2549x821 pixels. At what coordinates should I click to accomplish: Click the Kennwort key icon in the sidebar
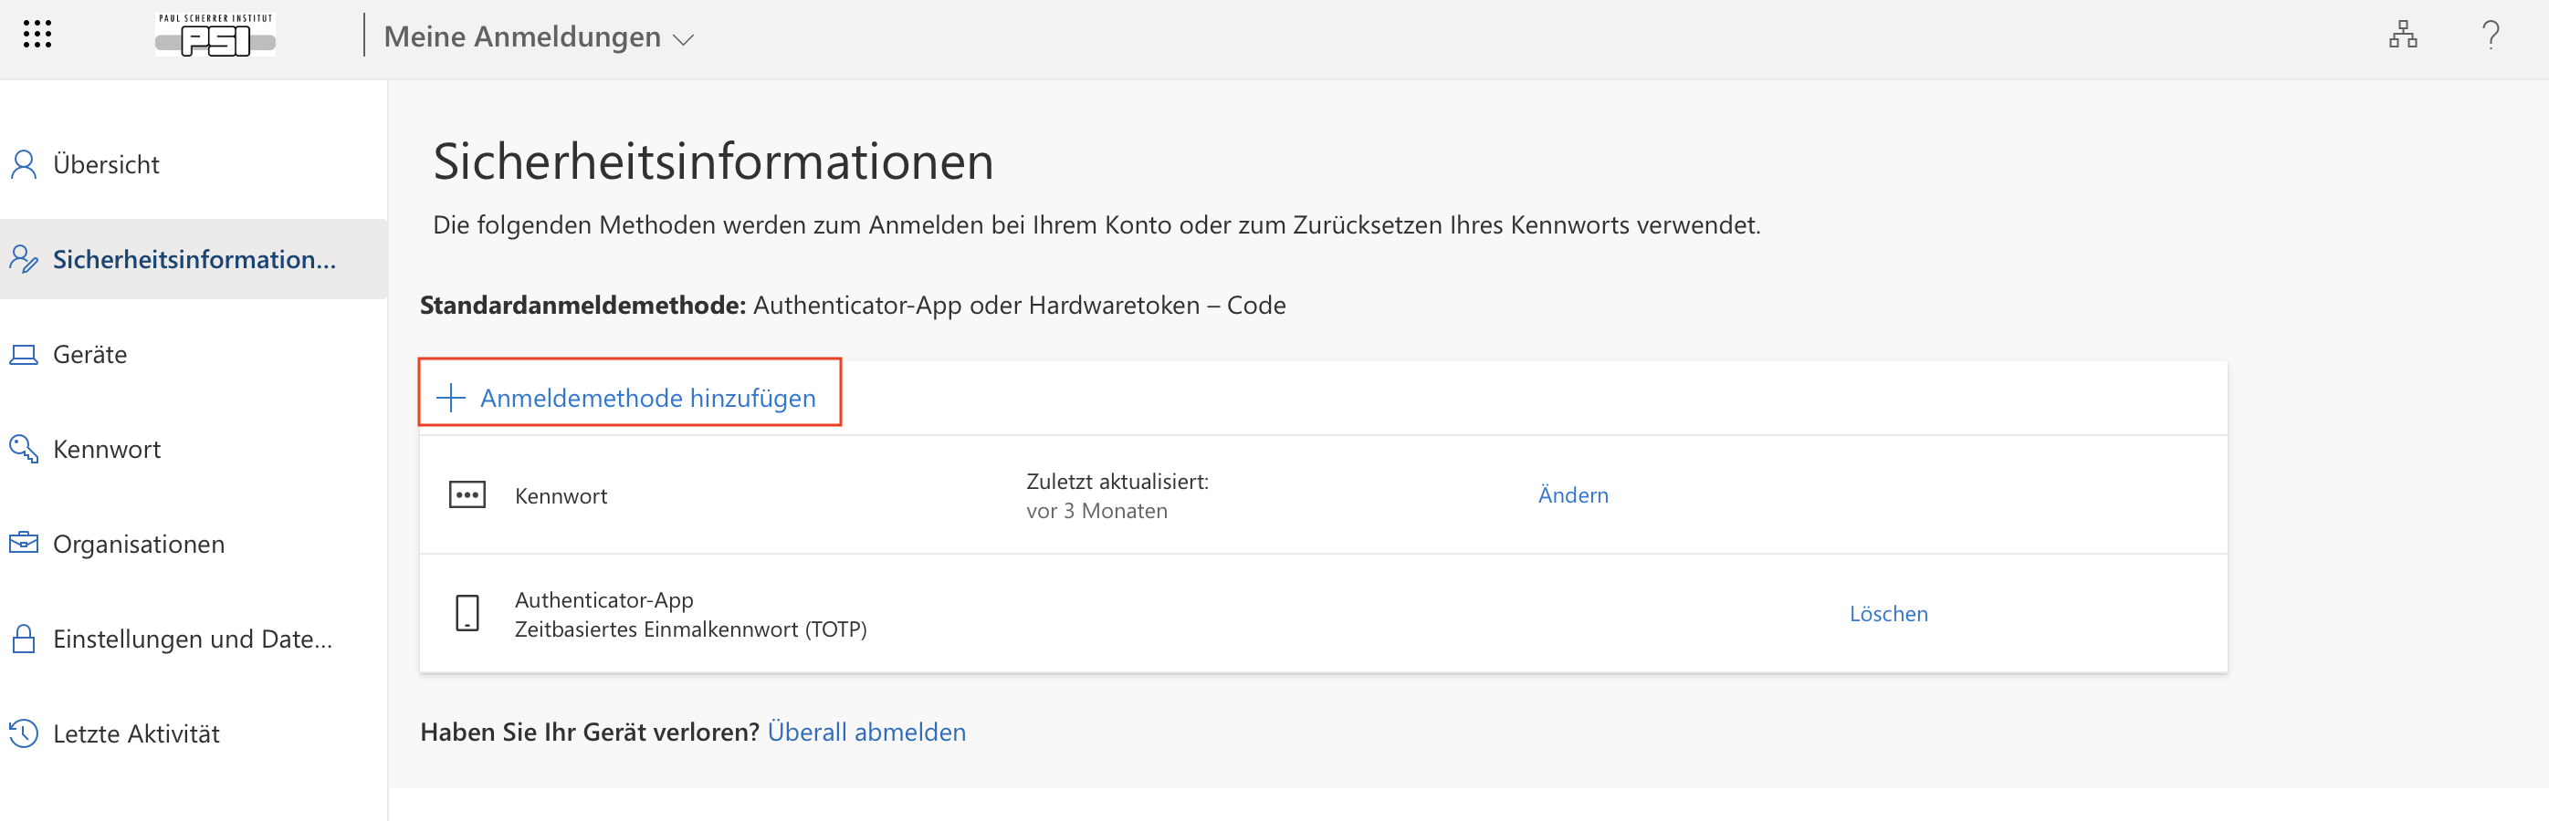(24, 449)
